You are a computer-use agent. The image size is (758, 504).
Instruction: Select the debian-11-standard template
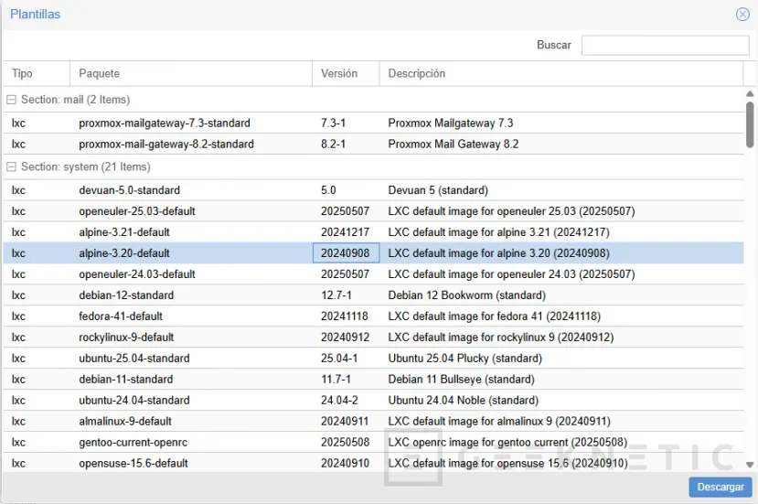click(373, 380)
